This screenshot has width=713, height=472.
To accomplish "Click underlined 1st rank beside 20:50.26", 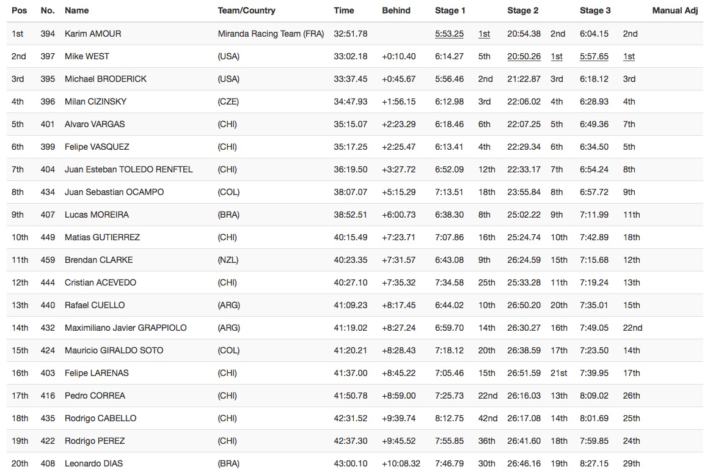I will coord(557,57).
